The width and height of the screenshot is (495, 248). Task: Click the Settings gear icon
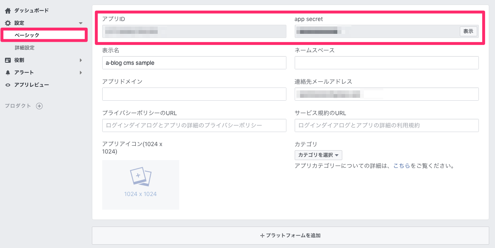point(7,23)
